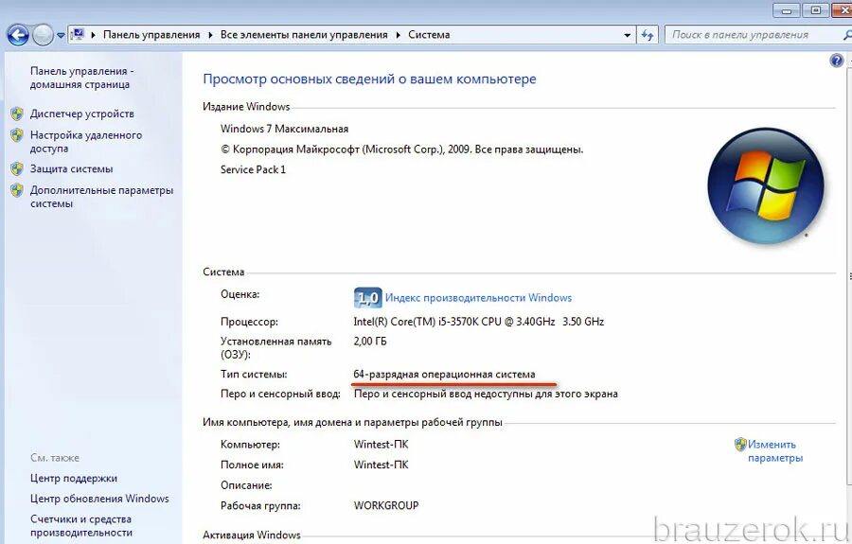Click the shield icon beside Настройка удаленного доступа
Image resolution: width=852 pixels, height=544 pixels.
(x=17, y=135)
